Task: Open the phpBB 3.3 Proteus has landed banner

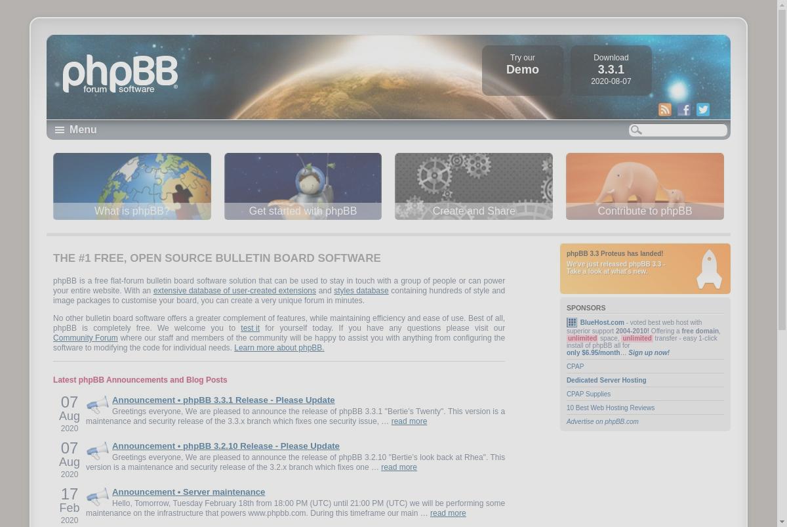Action: pyautogui.click(x=645, y=268)
